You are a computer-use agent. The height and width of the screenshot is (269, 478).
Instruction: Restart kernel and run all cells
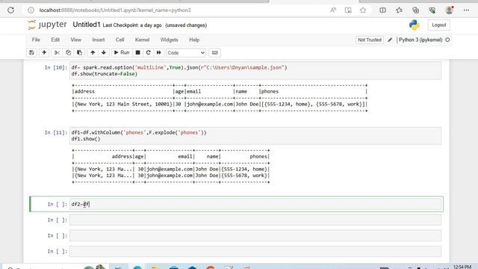point(159,53)
